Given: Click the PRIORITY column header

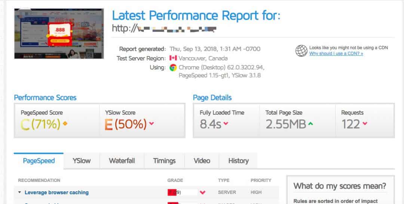Looking at the screenshot, I should (261, 180).
